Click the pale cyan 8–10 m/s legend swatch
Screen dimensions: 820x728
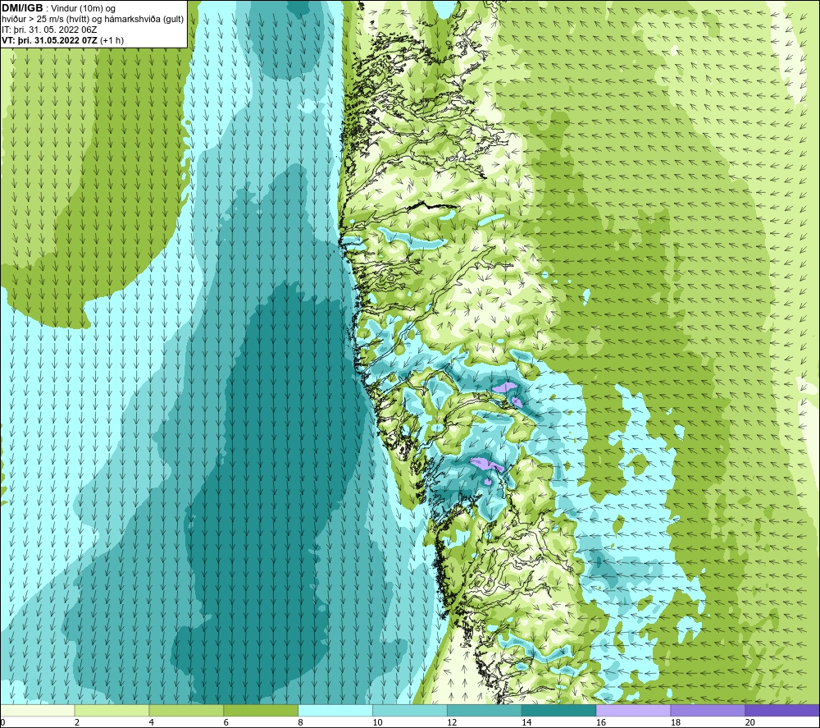(x=335, y=710)
